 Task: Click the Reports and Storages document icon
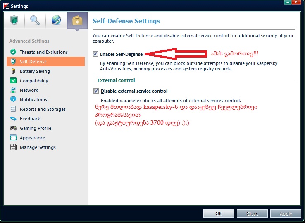[13, 109]
